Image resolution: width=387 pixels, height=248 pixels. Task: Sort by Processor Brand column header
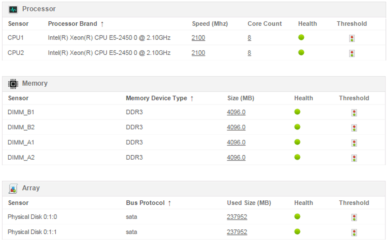pyautogui.click(x=73, y=24)
